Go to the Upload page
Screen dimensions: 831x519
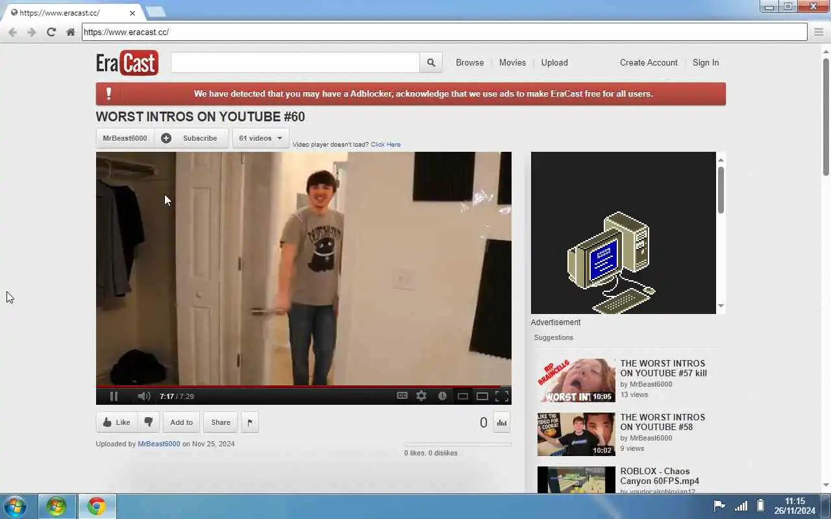coord(554,62)
